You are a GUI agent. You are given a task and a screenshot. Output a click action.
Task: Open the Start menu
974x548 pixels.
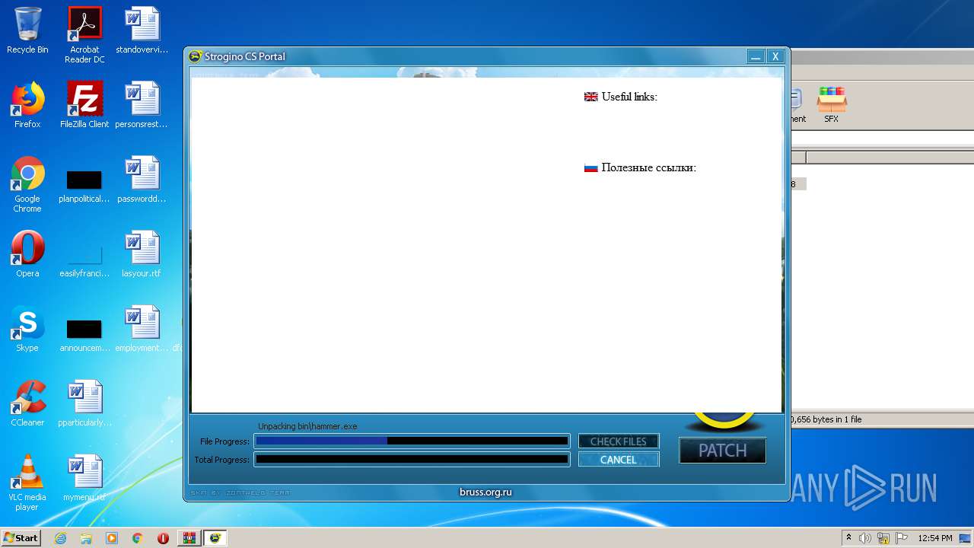(21, 537)
